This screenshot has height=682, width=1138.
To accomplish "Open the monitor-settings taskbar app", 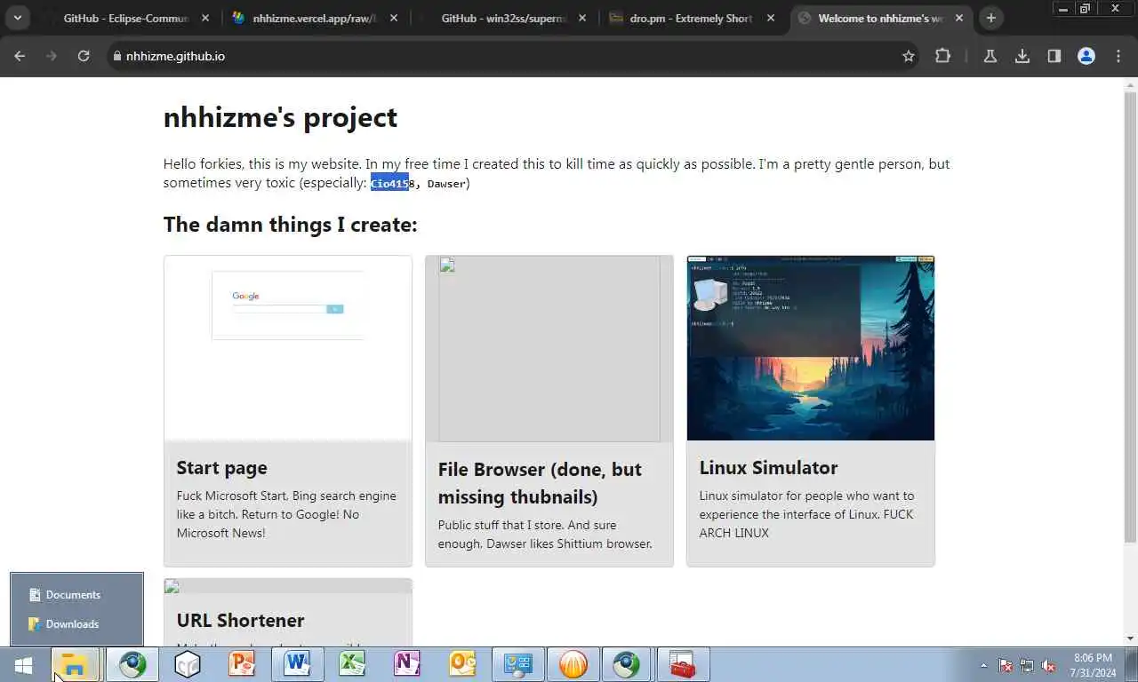I will point(517,664).
